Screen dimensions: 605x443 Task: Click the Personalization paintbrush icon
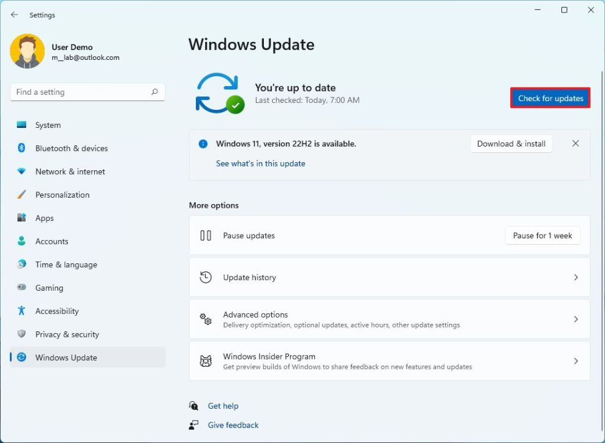point(22,195)
